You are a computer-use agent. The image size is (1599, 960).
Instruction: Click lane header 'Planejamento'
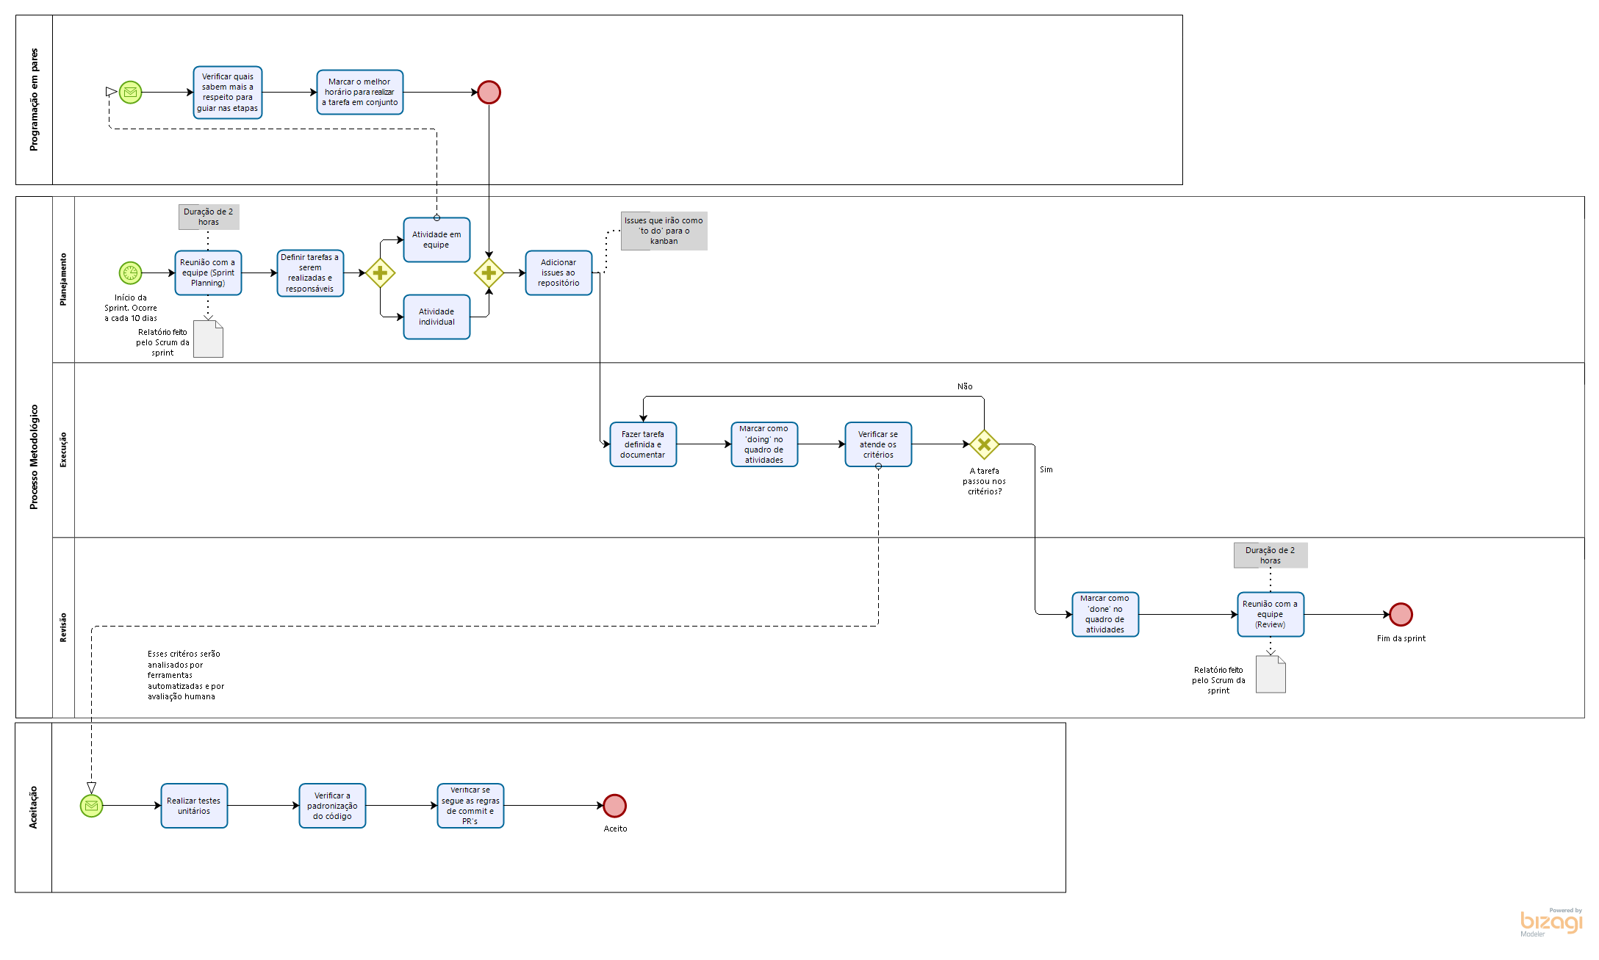click(x=63, y=280)
